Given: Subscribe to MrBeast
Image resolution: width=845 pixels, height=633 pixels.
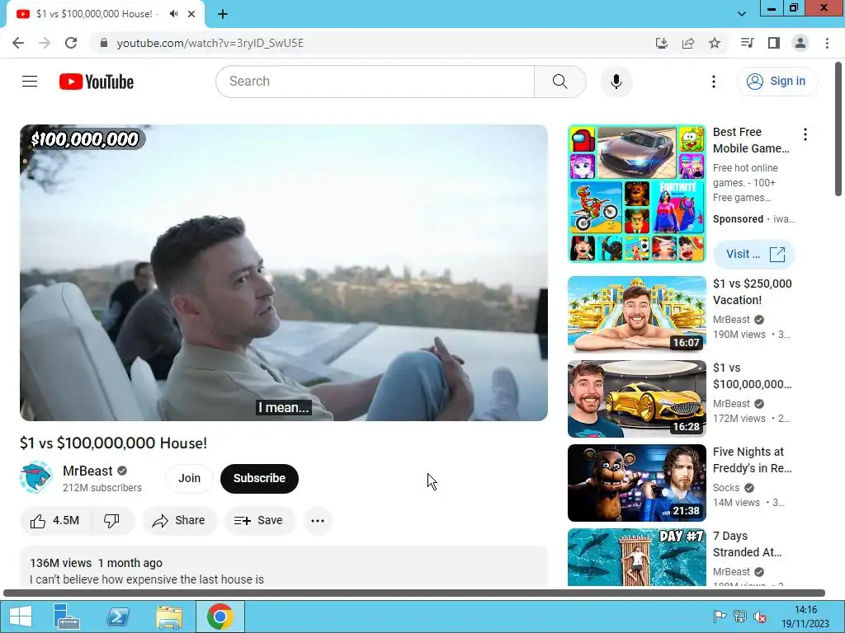Looking at the screenshot, I should (259, 478).
